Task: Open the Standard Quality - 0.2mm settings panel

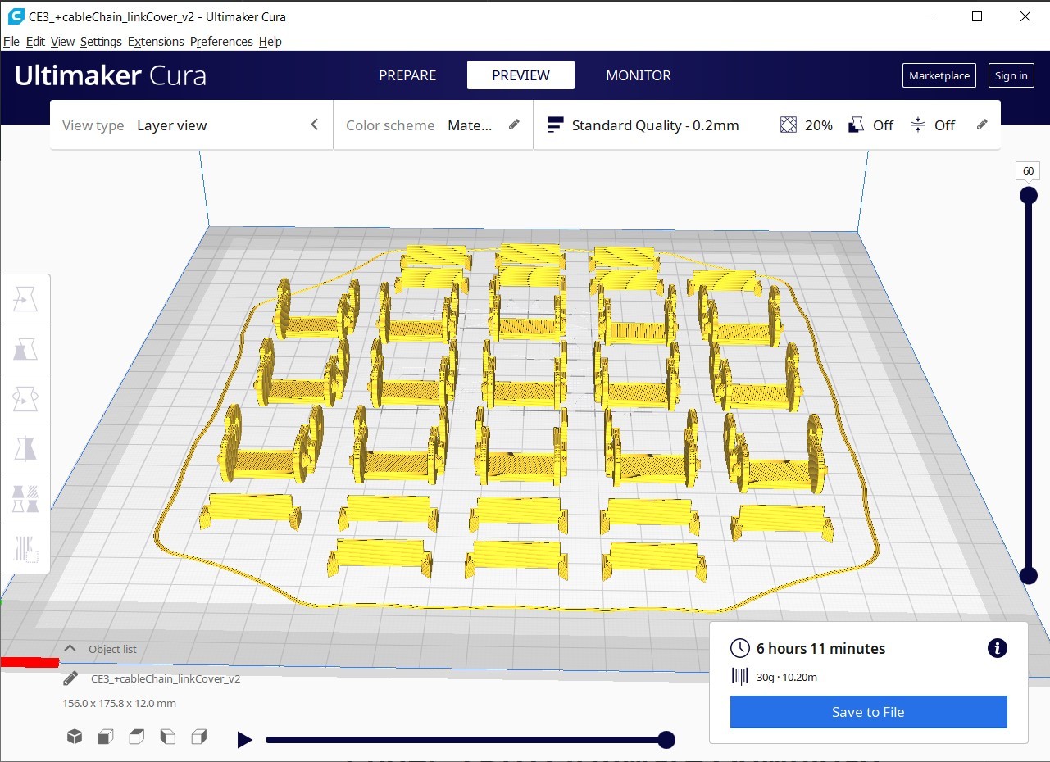Action: (766, 125)
